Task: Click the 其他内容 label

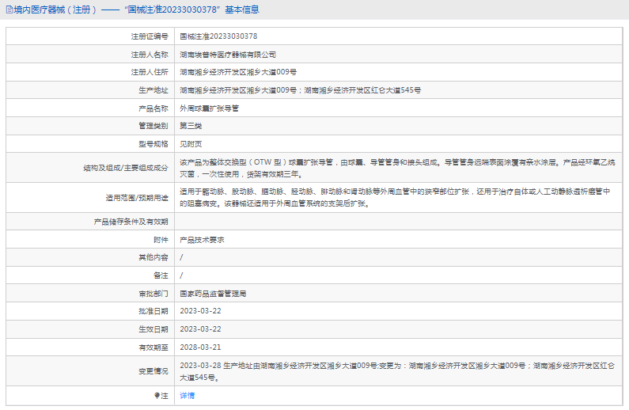Action: click(153, 257)
